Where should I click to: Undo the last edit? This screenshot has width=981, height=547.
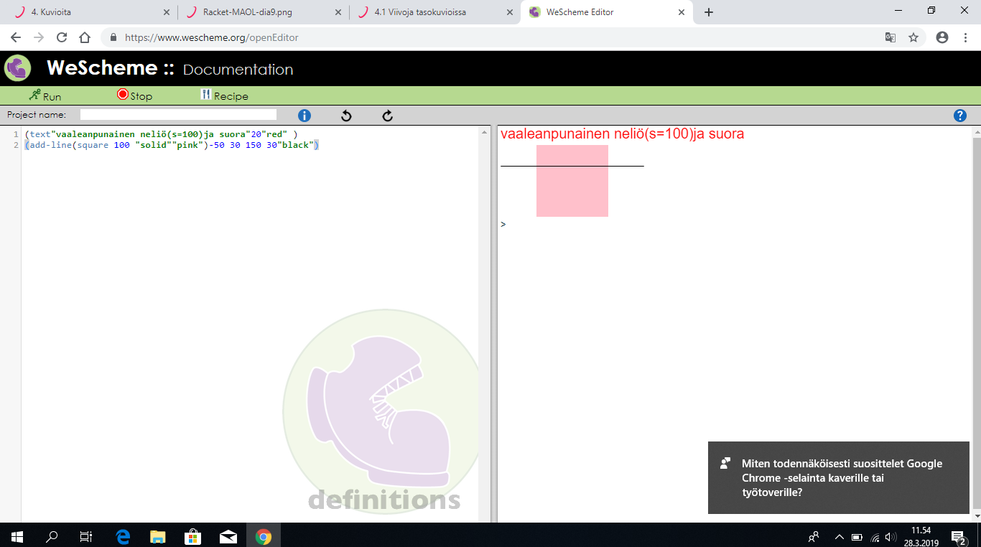(346, 116)
